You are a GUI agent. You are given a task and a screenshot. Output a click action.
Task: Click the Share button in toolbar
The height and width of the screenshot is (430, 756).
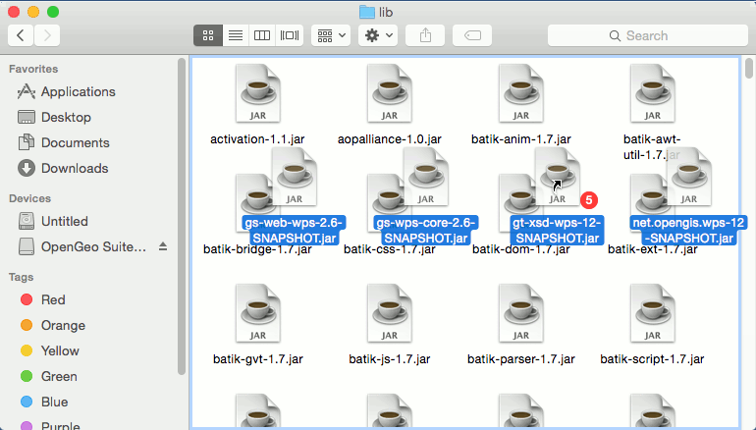coord(425,35)
